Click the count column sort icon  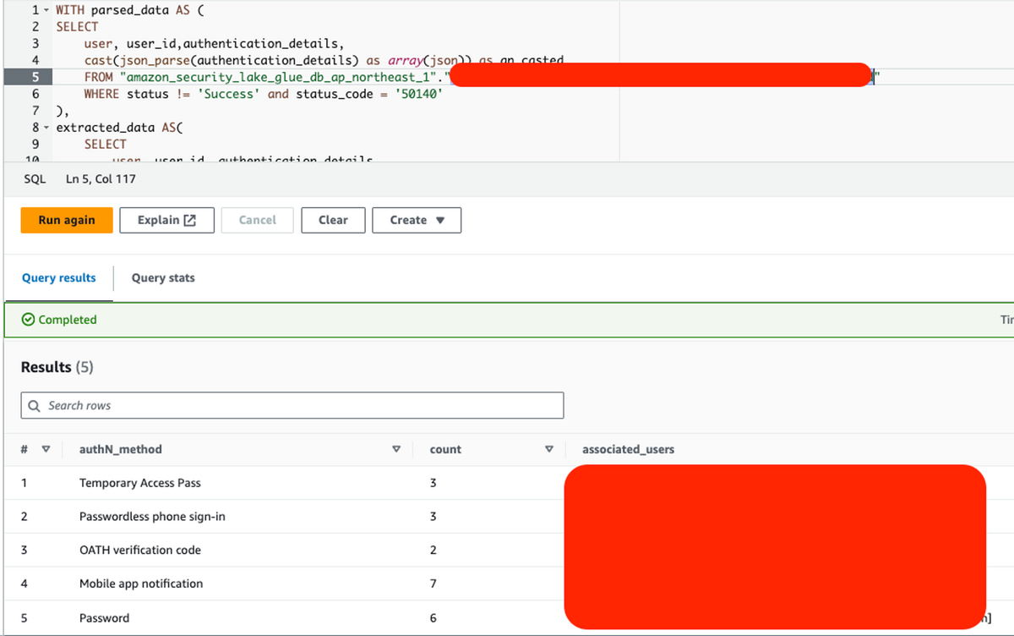pyautogui.click(x=548, y=449)
